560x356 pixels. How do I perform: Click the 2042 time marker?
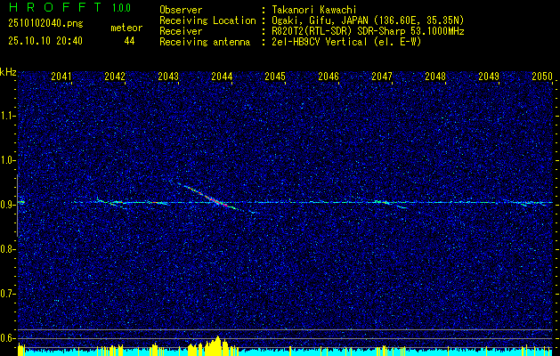(x=115, y=77)
